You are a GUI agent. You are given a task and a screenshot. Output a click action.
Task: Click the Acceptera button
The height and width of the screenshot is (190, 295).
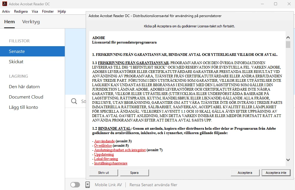(x=245, y=173)
